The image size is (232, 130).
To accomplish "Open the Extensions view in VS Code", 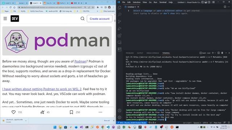I will coord(119,35).
